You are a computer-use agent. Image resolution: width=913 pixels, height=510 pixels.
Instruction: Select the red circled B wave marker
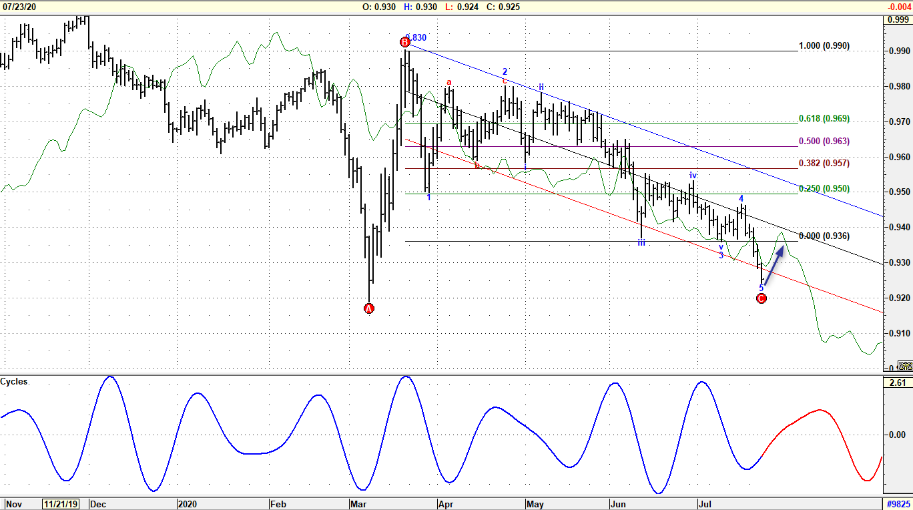tap(405, 42)
